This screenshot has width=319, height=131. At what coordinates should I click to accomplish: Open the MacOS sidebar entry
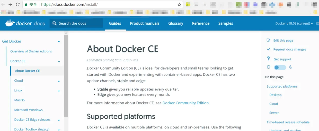coord(20,100)
